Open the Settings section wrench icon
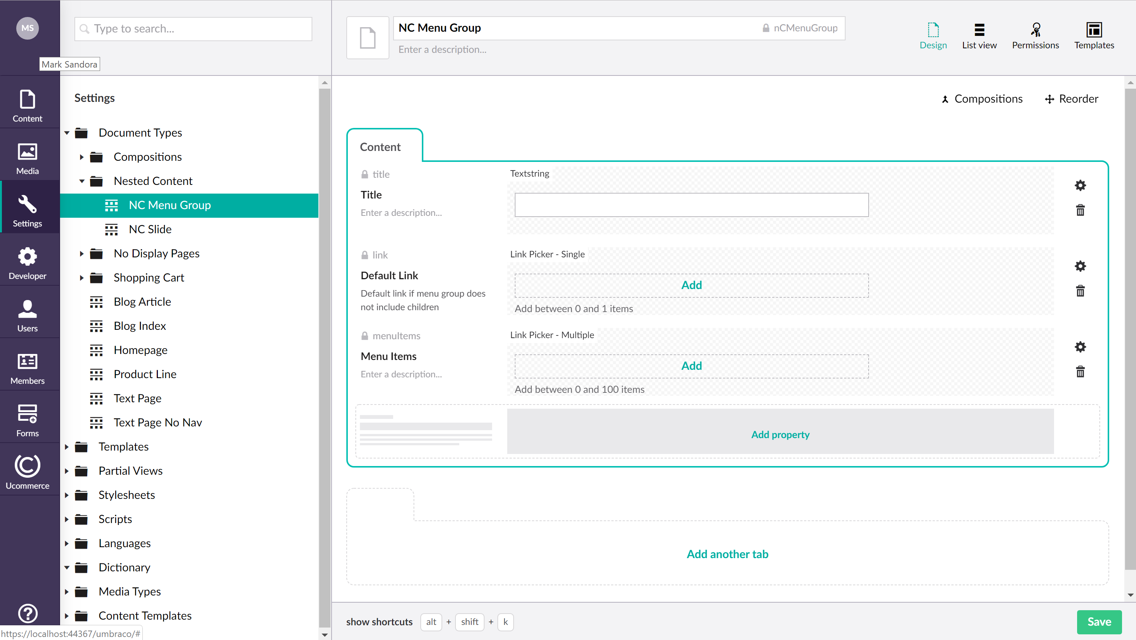 coord(27,204)
